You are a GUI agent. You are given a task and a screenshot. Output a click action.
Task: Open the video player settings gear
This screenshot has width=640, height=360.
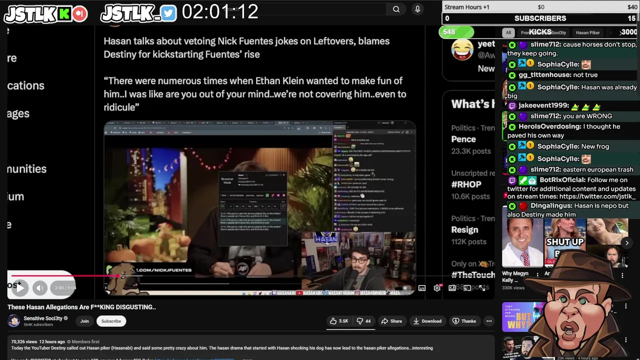(437, 288)
